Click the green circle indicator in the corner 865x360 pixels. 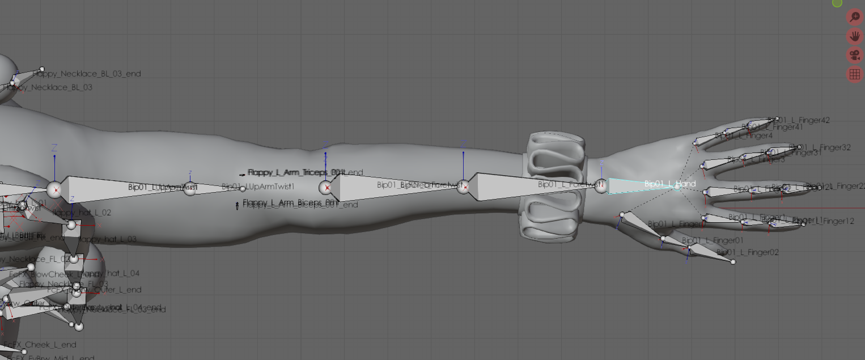click(x=837, y=3)
